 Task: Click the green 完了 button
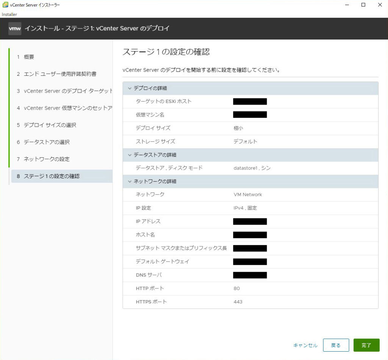click(366, 345)
